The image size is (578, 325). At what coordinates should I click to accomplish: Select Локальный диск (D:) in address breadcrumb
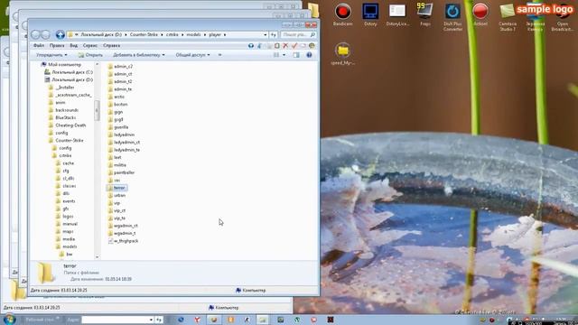tap(101, 34)
